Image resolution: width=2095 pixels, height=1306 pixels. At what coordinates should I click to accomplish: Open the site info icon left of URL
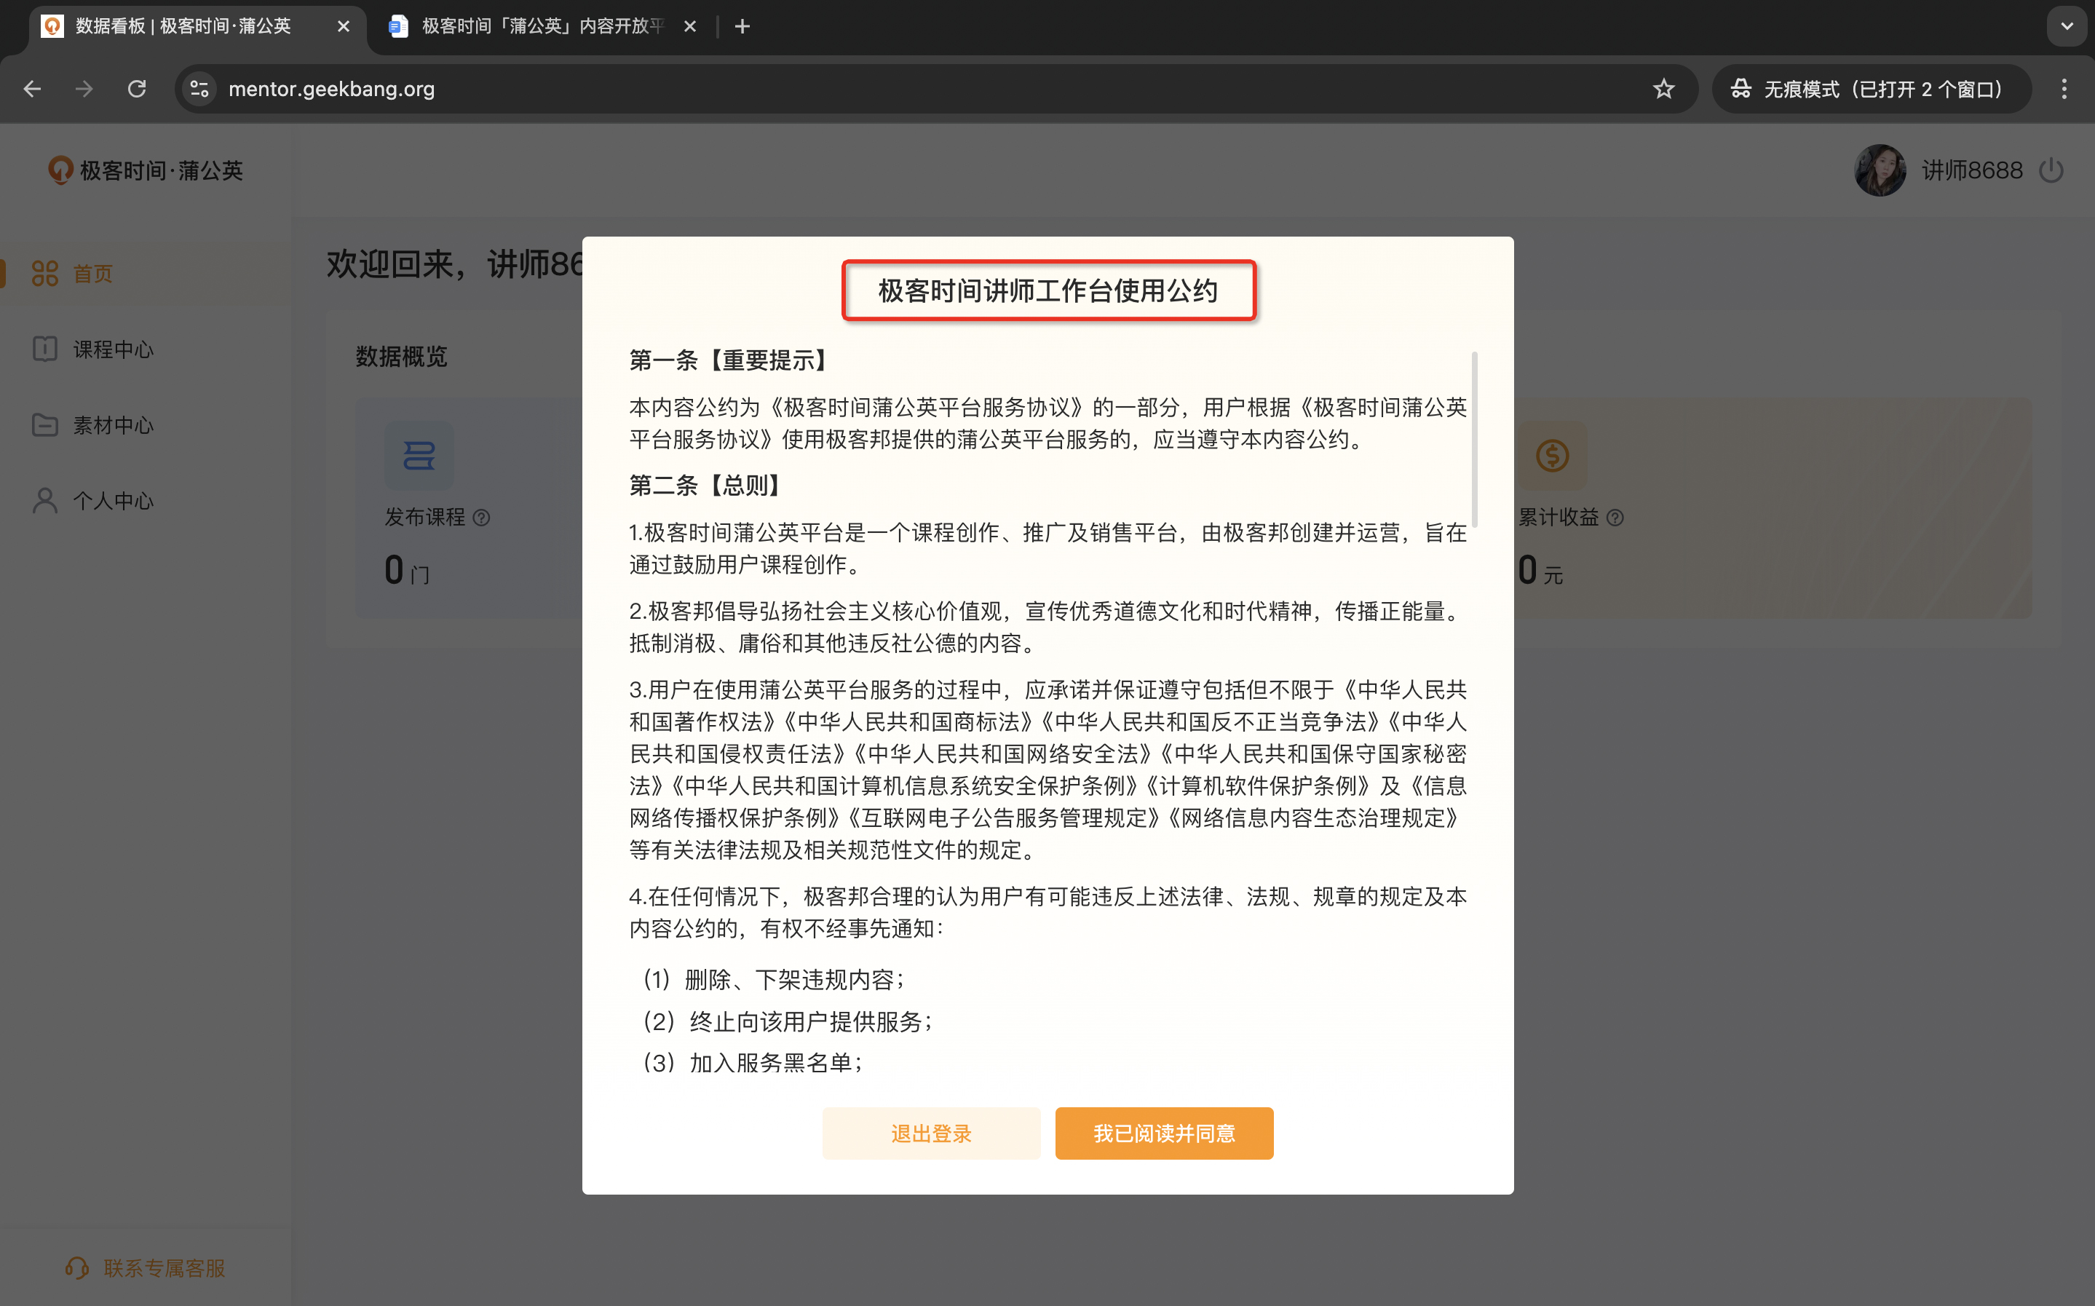click(199, 89)
